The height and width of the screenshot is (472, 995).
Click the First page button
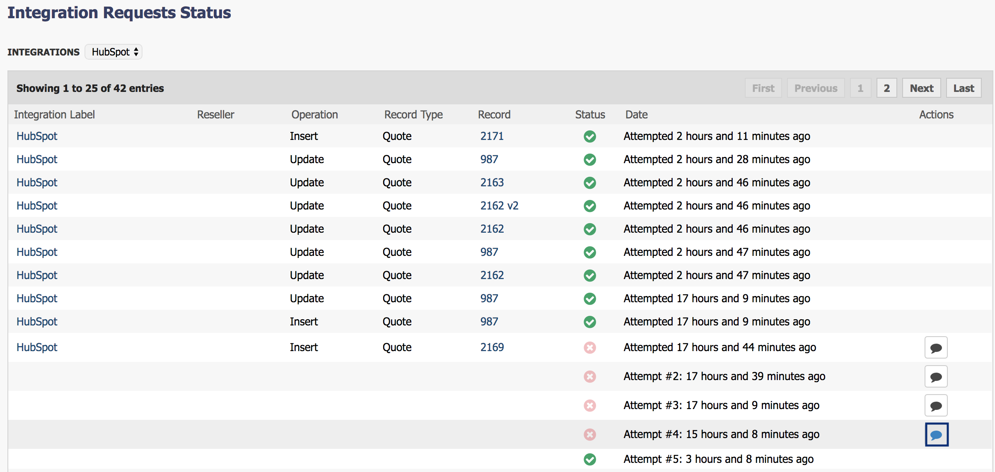pyautogui.click(x=763, y=88)
